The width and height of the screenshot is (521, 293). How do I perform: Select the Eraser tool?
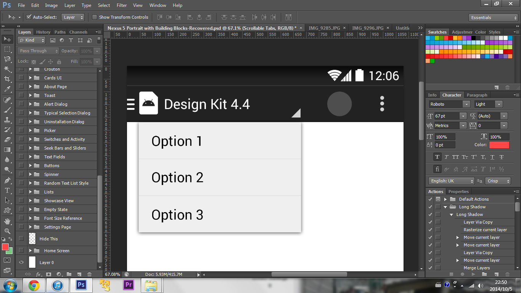[x=7, y=140]
